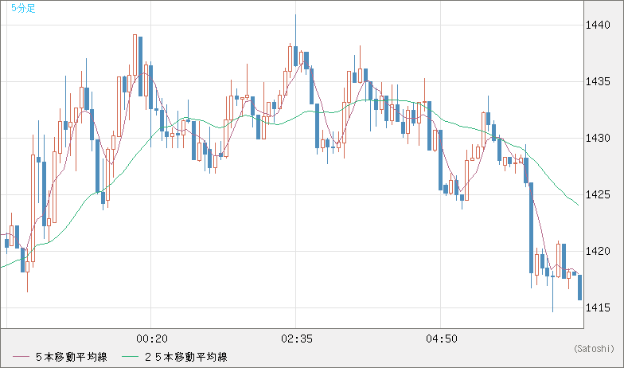Click the 00:20 time axis label
Image resolution: width=624 pixels, height=368 pixels.
(151, 339)
